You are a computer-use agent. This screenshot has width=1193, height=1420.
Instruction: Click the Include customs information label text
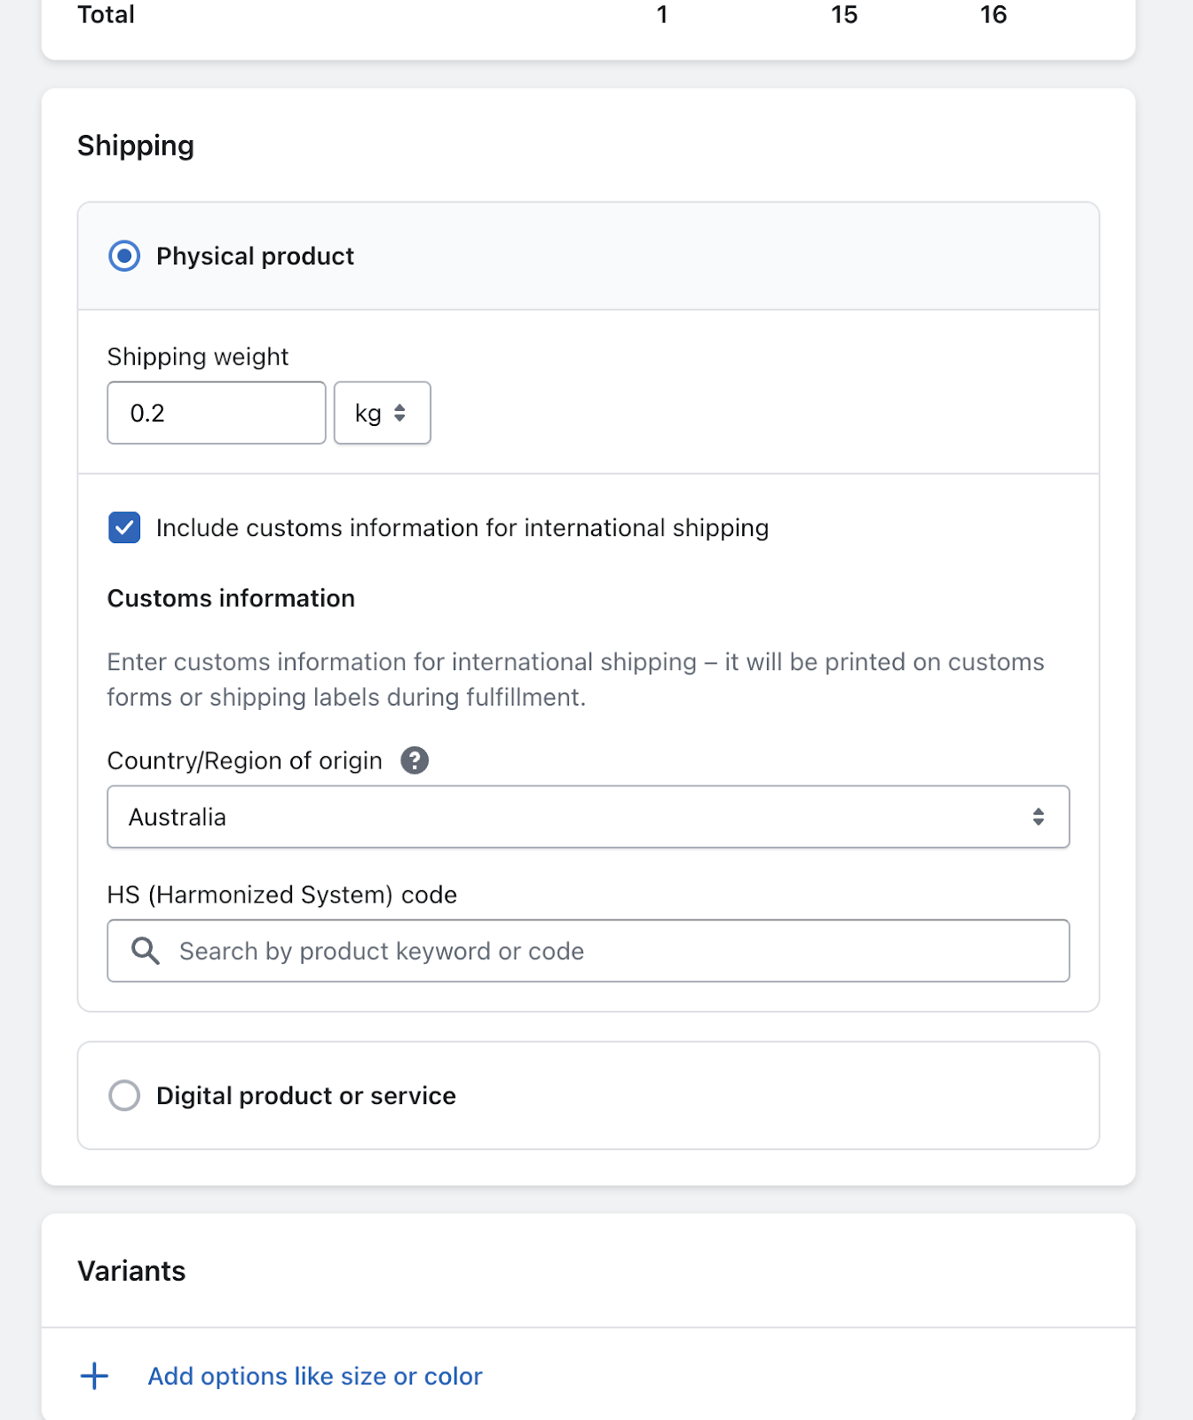pos(462,528)
